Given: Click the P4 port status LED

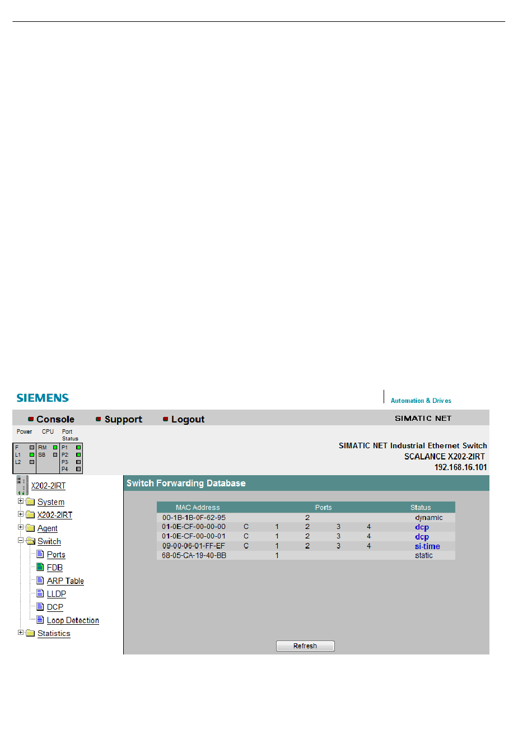Looking at the screenshot, I should (x=78, y=469).
